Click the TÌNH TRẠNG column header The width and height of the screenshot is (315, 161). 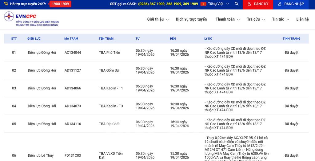click(291, 39)
